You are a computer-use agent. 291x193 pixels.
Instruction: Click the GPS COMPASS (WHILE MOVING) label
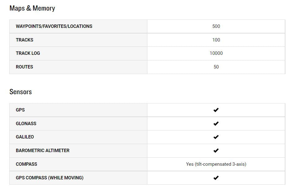click(x=50, y=178)
